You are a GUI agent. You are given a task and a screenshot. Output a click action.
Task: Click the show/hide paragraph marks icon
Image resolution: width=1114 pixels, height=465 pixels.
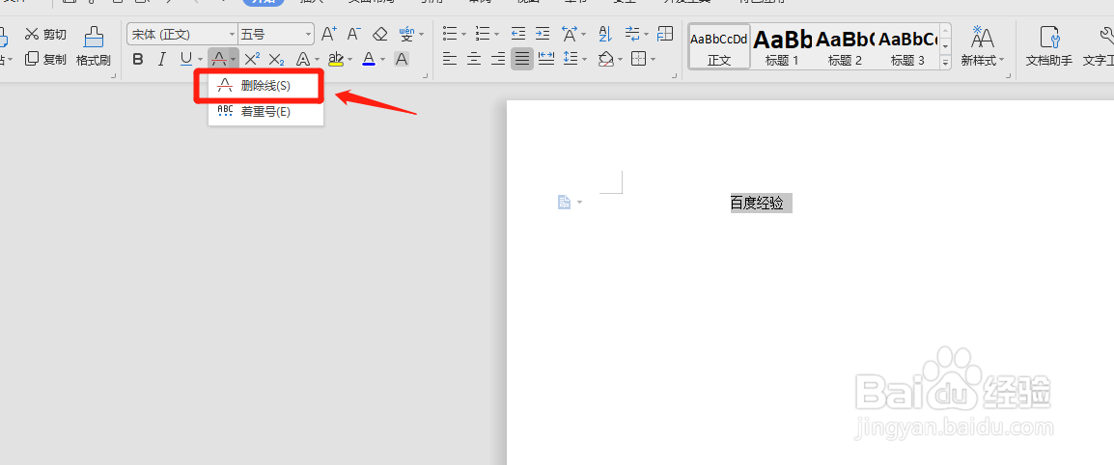pos(631,34)
